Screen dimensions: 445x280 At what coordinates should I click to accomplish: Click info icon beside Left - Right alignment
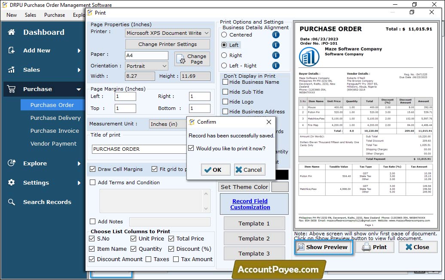pos(276,66)
